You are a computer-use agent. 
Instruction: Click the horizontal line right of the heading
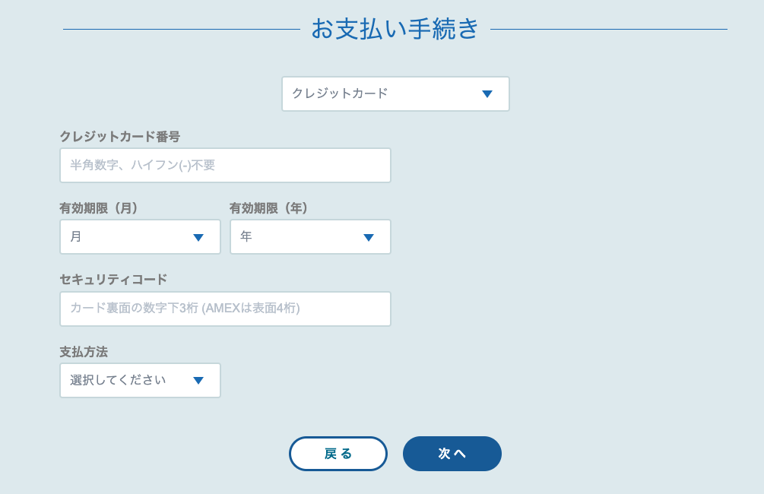click(608, 30)
